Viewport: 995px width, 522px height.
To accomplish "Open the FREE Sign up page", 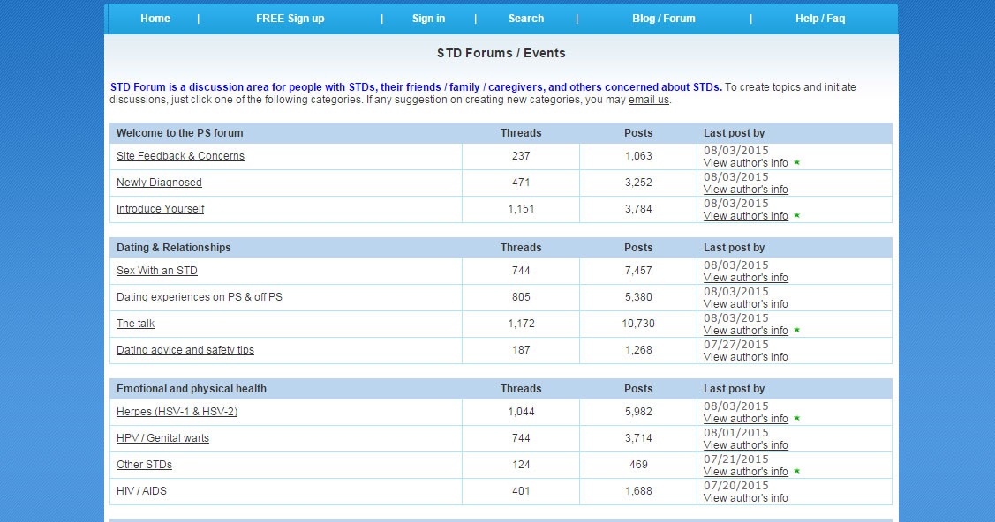I will coord(290,19).
